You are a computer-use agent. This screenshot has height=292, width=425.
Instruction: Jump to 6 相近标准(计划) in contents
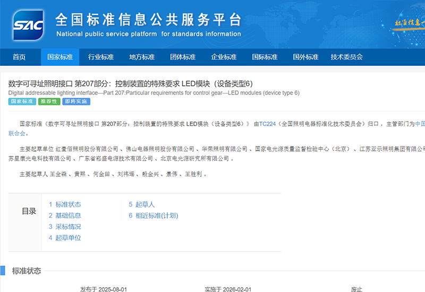(154, 216)
